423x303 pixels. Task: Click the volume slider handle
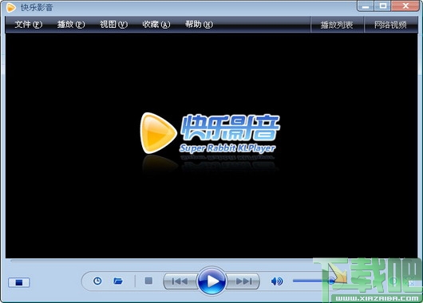point(331,281)
